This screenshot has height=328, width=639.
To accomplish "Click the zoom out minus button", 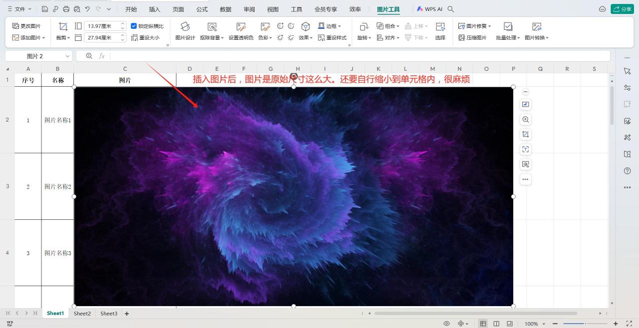I will [555, 324].
